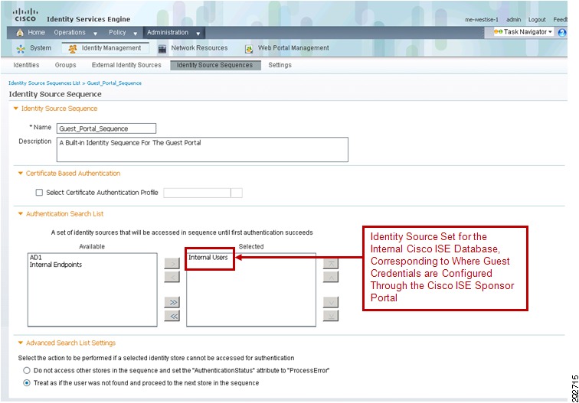Image resolution: width=579 pixels, height=403 pixels.
Task: Click the Identity Management people icon
Action: click(x=73, y=49)
